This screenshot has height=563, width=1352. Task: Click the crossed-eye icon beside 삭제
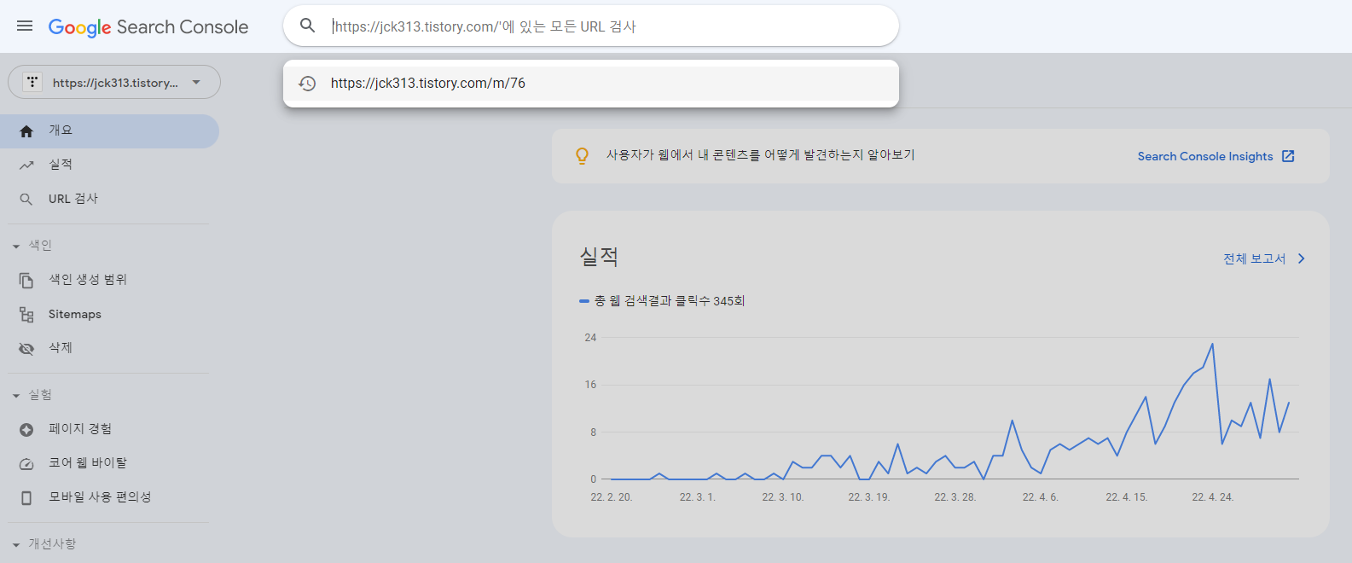click(26, 349)
